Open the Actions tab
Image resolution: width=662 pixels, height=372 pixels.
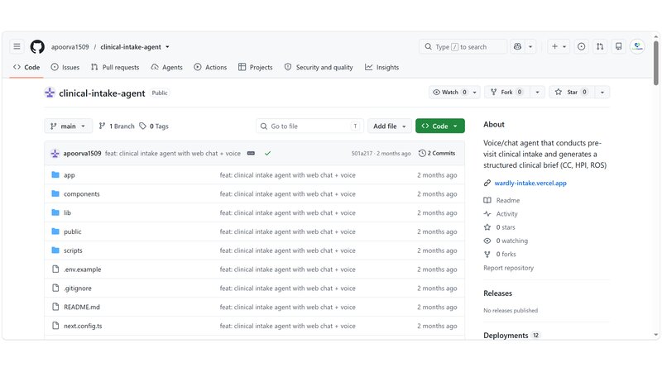210,68
